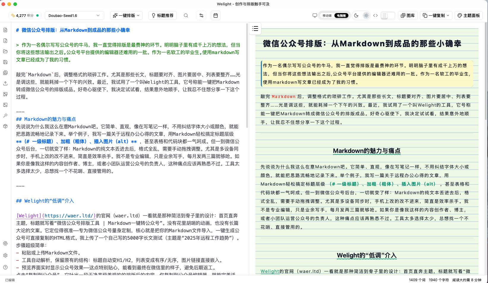488x283 pixels.
Task: Open the document file icon in sidebar
Action: 5,30
